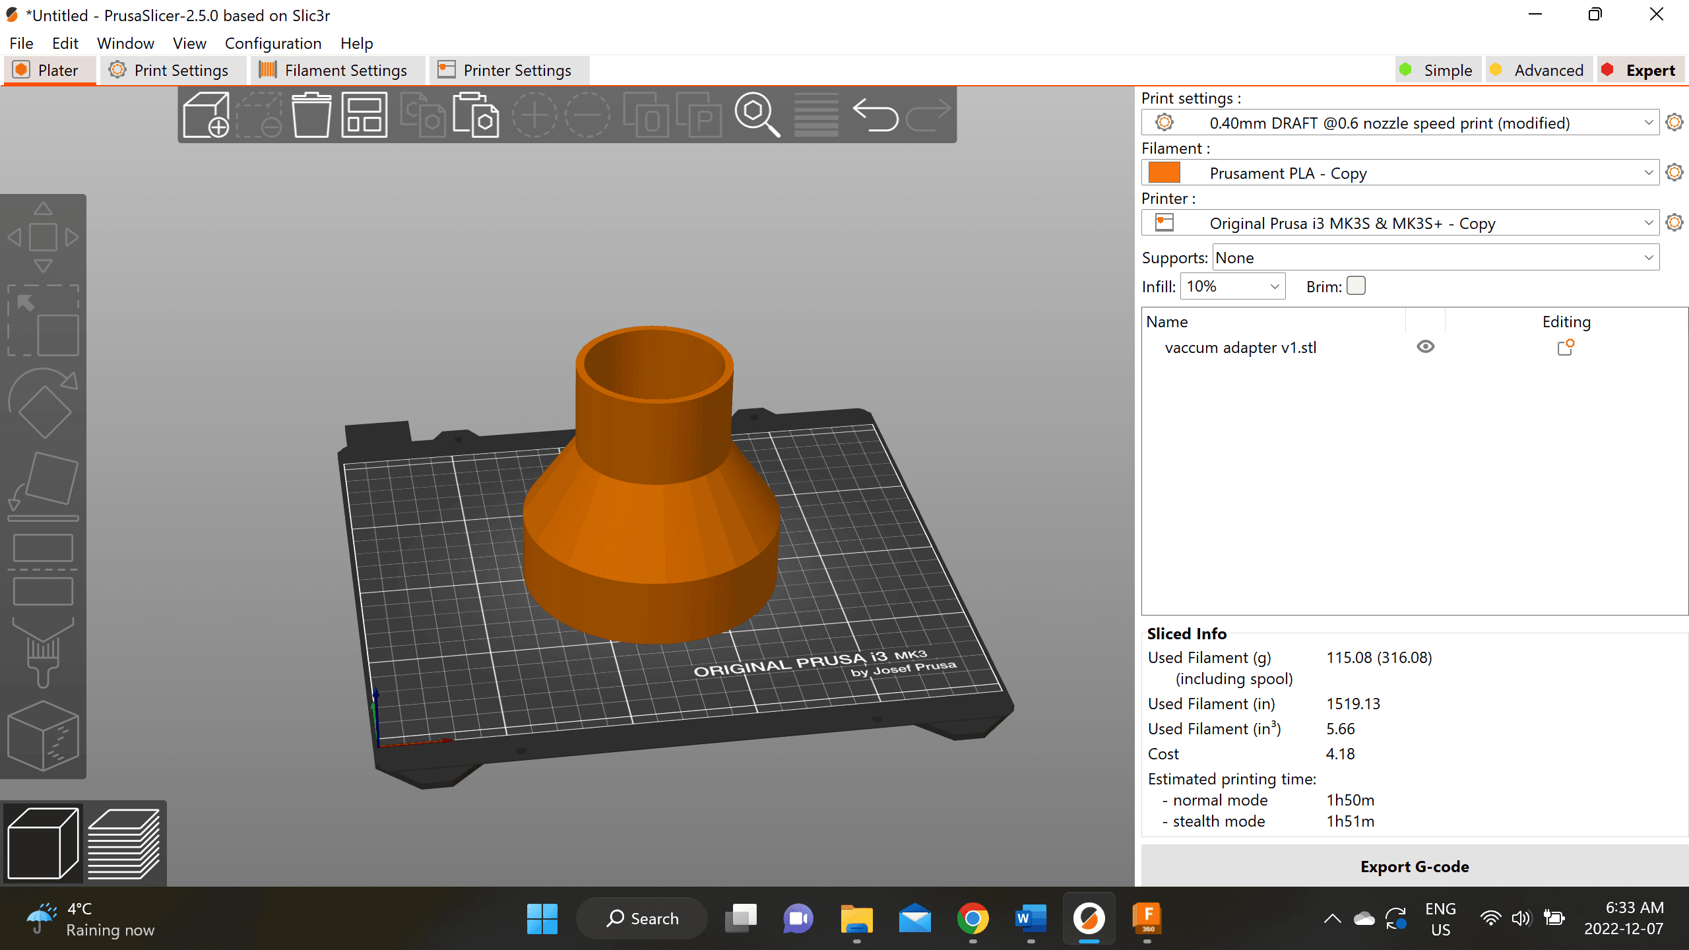Screen dimensions: 1689x950
Task: Click the Add Object/Import icon
Action: tap(205, 113)
